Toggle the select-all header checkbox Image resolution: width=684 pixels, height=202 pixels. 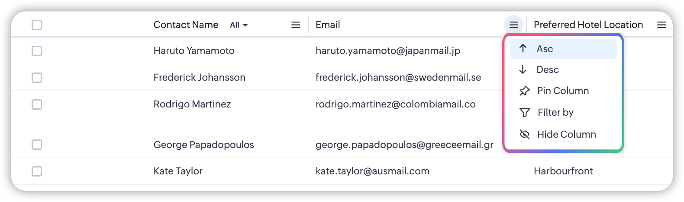(37, 25)
